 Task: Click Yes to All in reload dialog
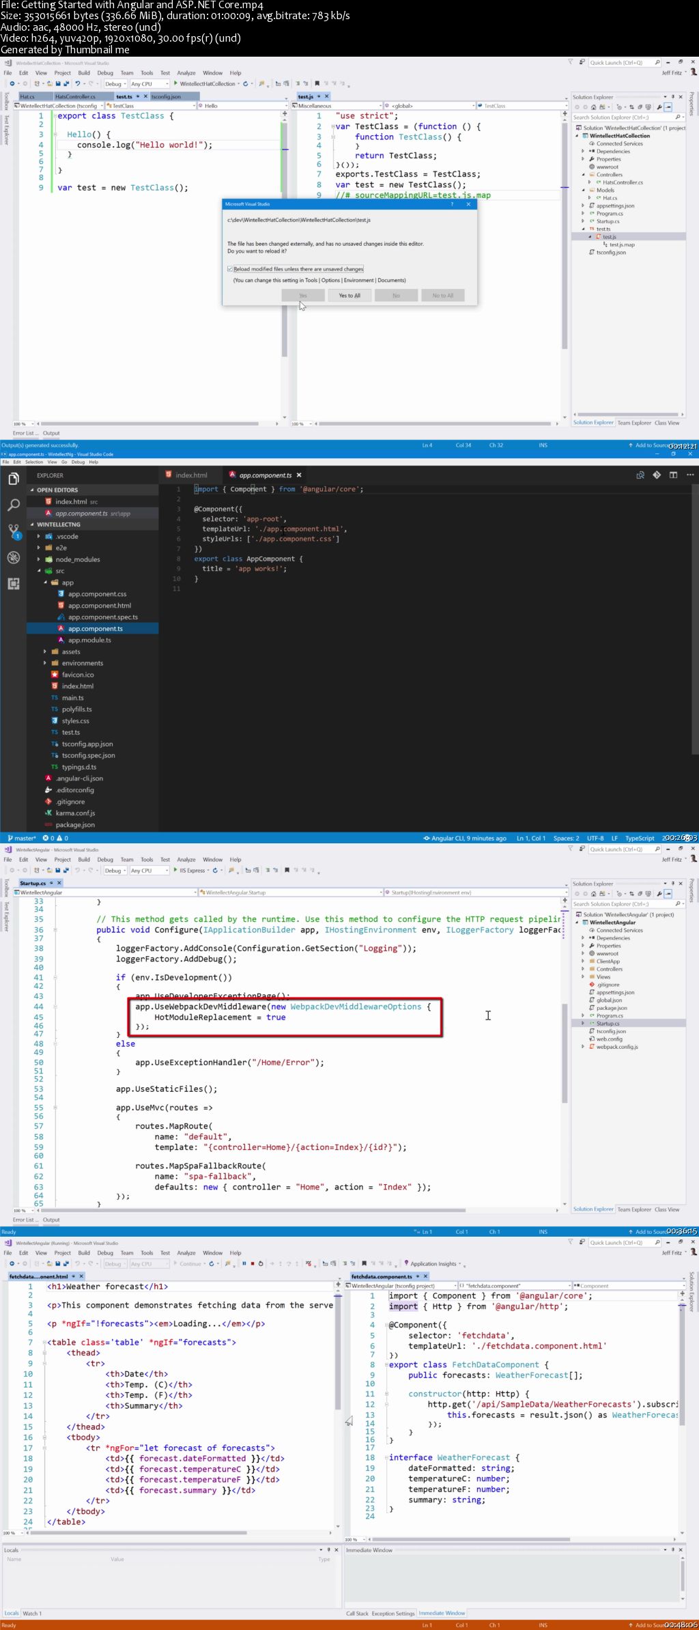click(x=349, y=296)
